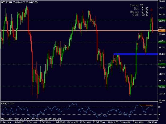
Task: Click the 60.350 price axis label
Action: [x=162, y=100]
